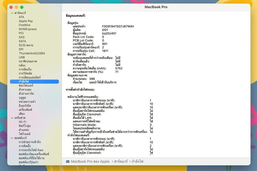The width and height of the screenshot is (257, 171).
Task: Click MacBook Pro ของ Apple in path bar
Action: click(x=90, y=161)
